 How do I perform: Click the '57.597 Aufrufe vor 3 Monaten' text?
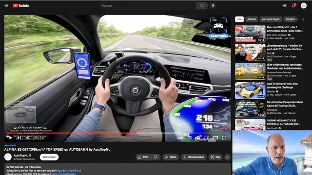tap(24, 167)
